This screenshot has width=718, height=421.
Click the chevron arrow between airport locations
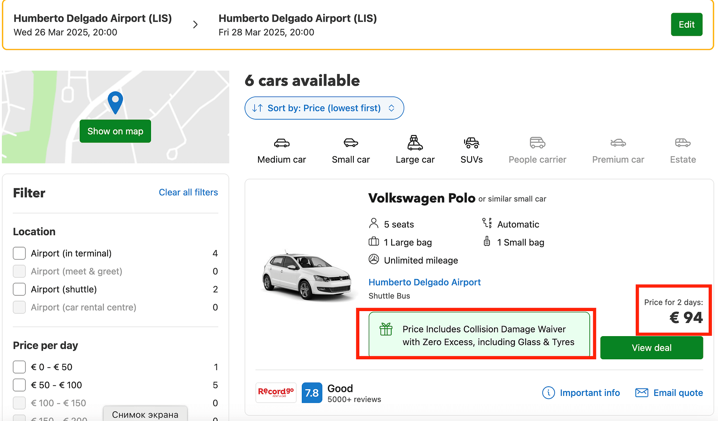195,25
